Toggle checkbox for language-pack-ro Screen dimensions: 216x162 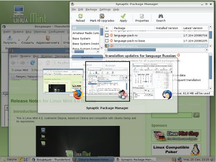(107, 35)
